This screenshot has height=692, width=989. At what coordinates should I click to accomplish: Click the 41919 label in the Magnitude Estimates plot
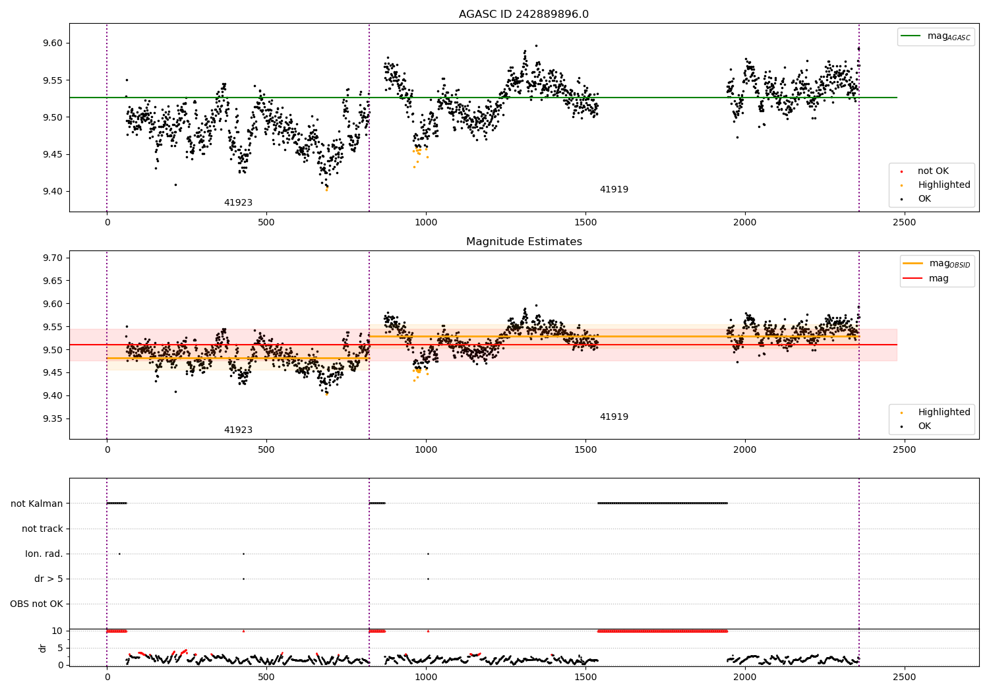tap(614, 417)
